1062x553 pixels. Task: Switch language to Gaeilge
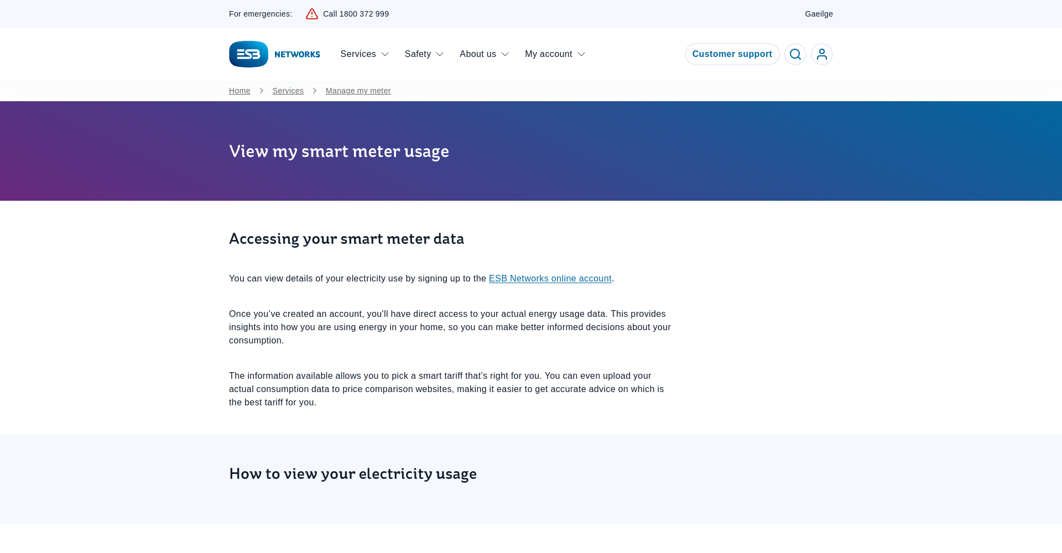[819, 14]
